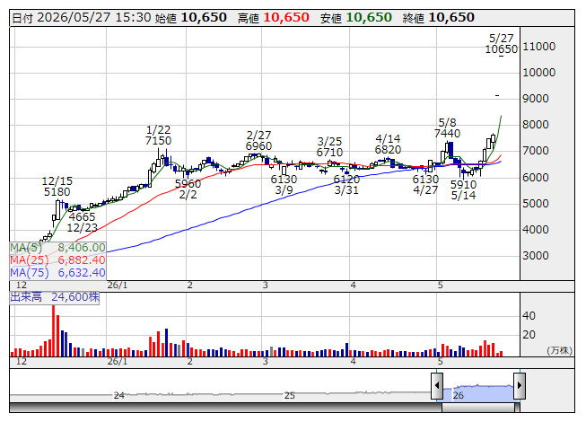586x422 pixels.
Task: Click the 日付 2026/05/27 15:30 header text
Action: [x=82, y=18]
